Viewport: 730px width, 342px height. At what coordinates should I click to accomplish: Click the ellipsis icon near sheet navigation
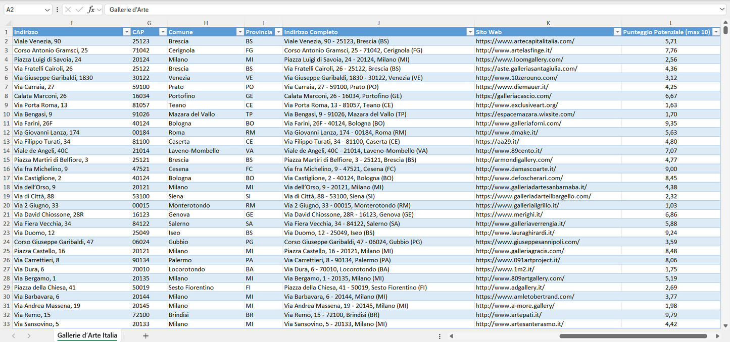pos(440,335)
